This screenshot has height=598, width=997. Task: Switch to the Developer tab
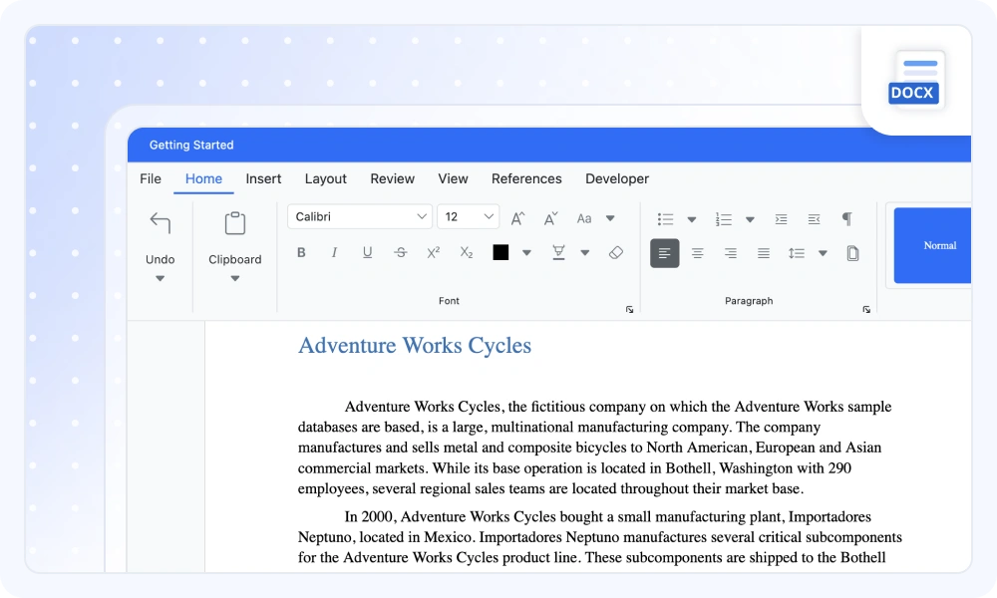click(617, 179)
